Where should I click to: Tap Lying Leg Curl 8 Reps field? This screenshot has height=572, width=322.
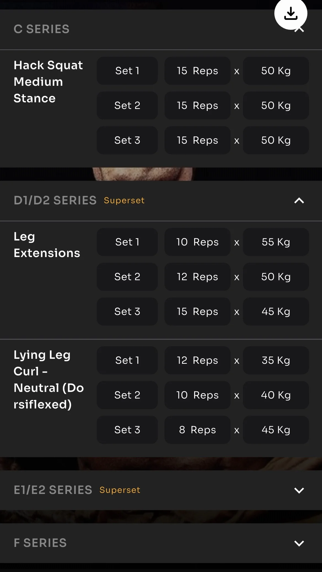tap(197, 430)
